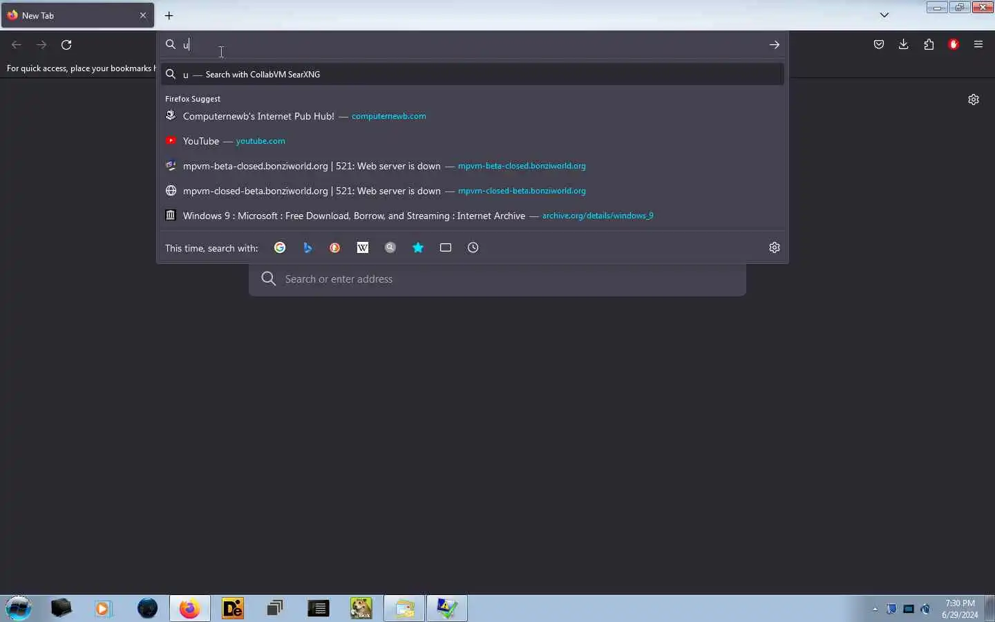Expand the list all tabs chevron

884,15
